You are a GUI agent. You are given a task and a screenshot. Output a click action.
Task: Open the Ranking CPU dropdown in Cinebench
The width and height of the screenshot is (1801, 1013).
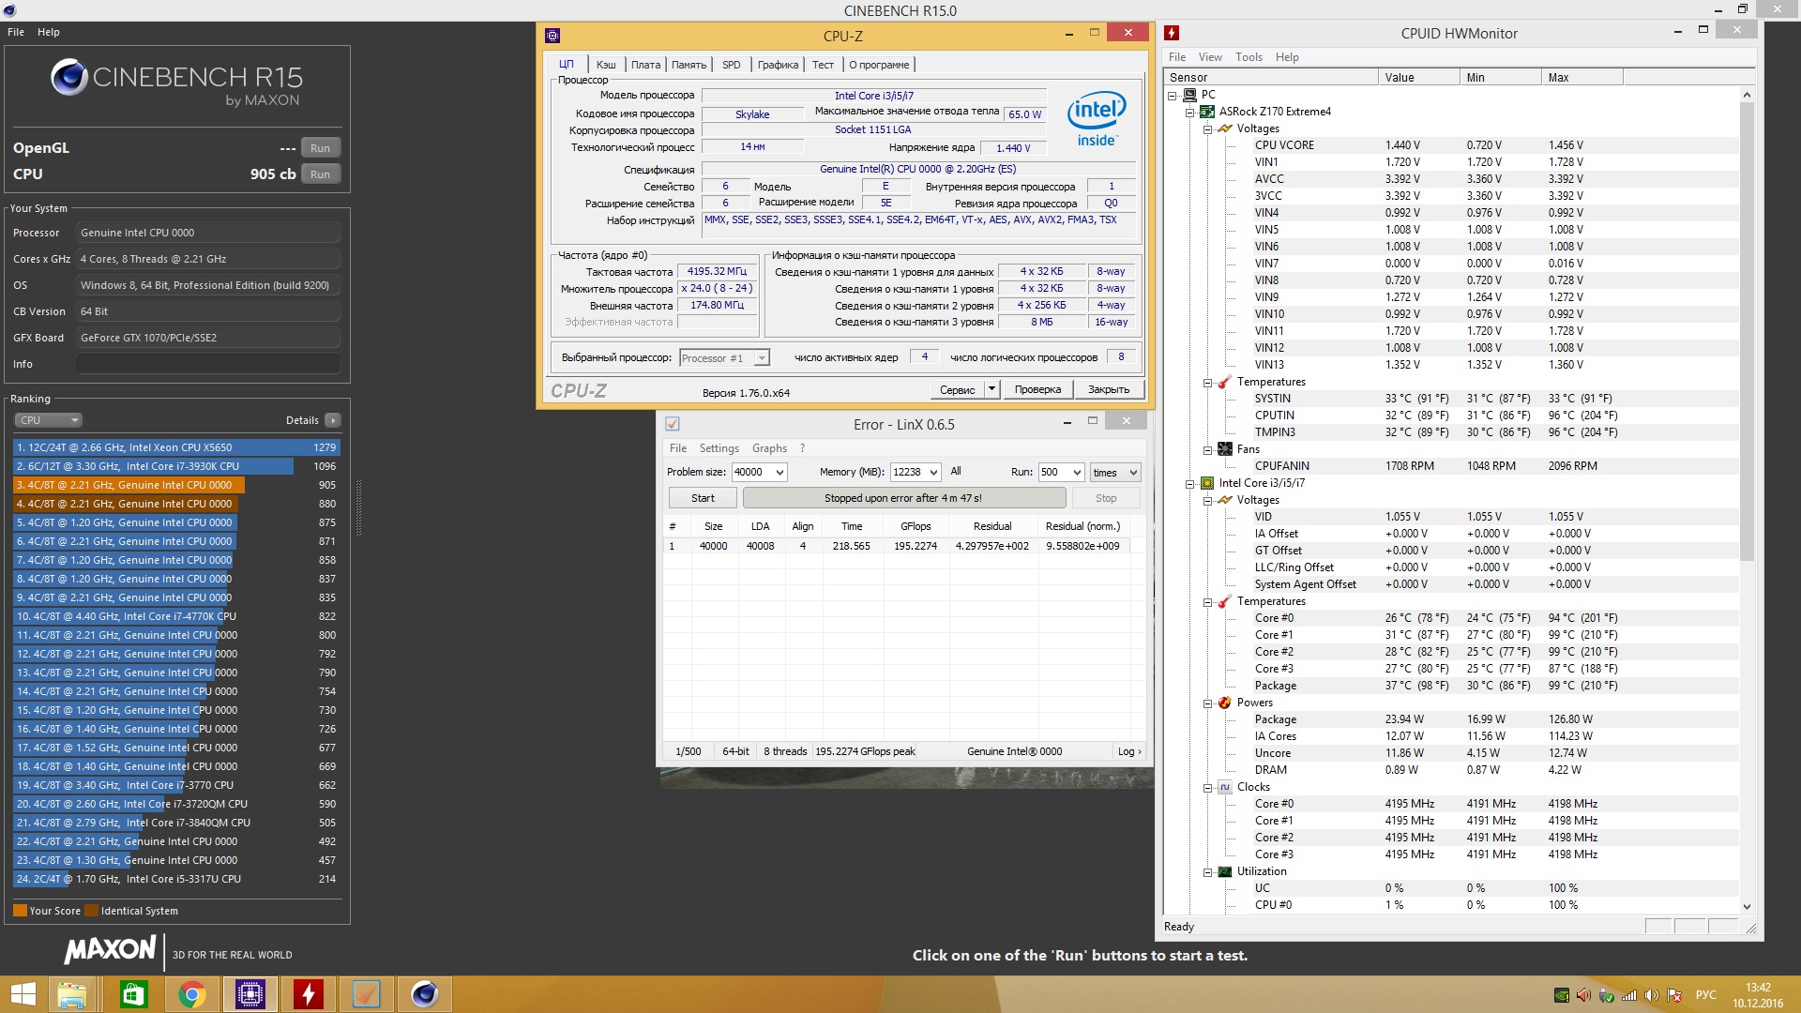click(x=48, y=420)
